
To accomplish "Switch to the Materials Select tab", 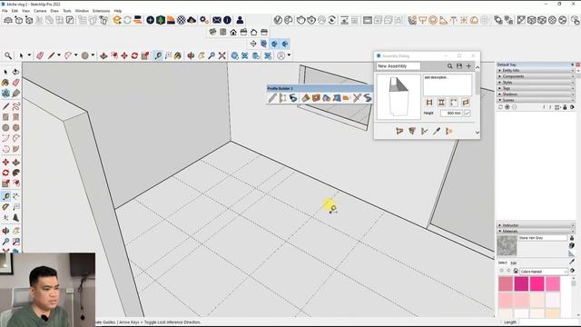I will [502, 263].
